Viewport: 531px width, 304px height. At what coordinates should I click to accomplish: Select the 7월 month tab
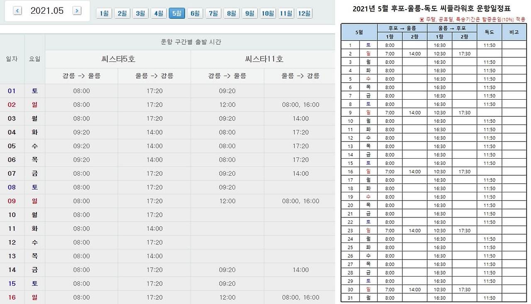[x=213, y=13]
